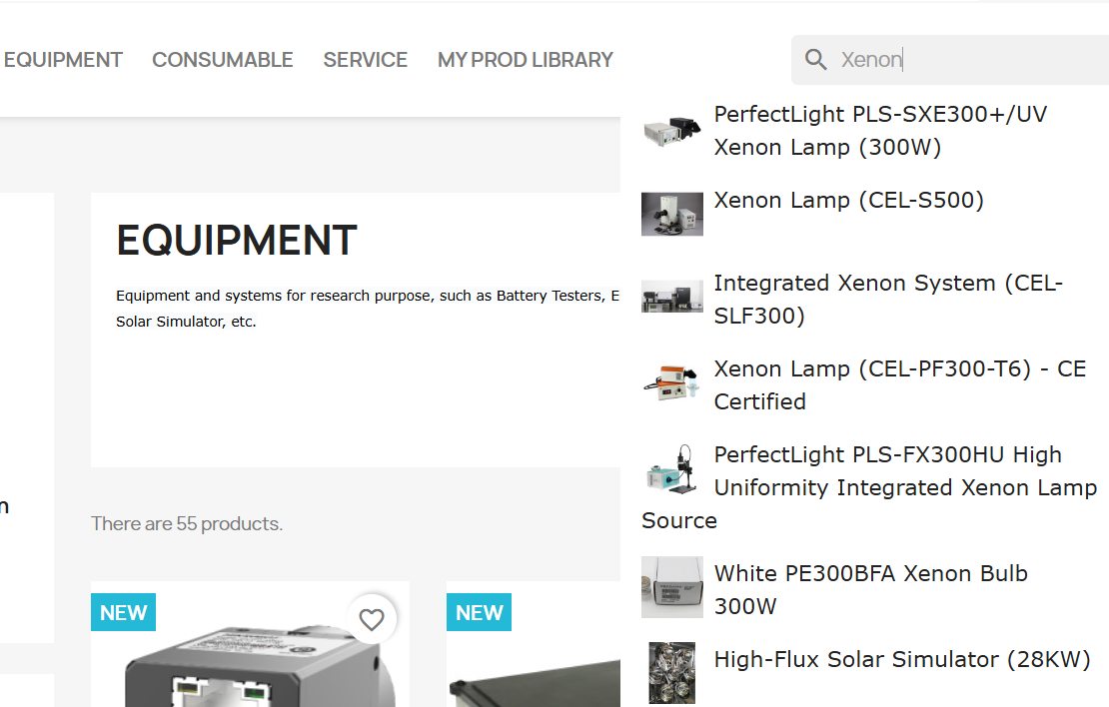Select White PE300BFA Xenon Bulb 300W suggestion
Image resolution: width=1109 pixels, height=707 pixels.
click(x=870, y=589)
